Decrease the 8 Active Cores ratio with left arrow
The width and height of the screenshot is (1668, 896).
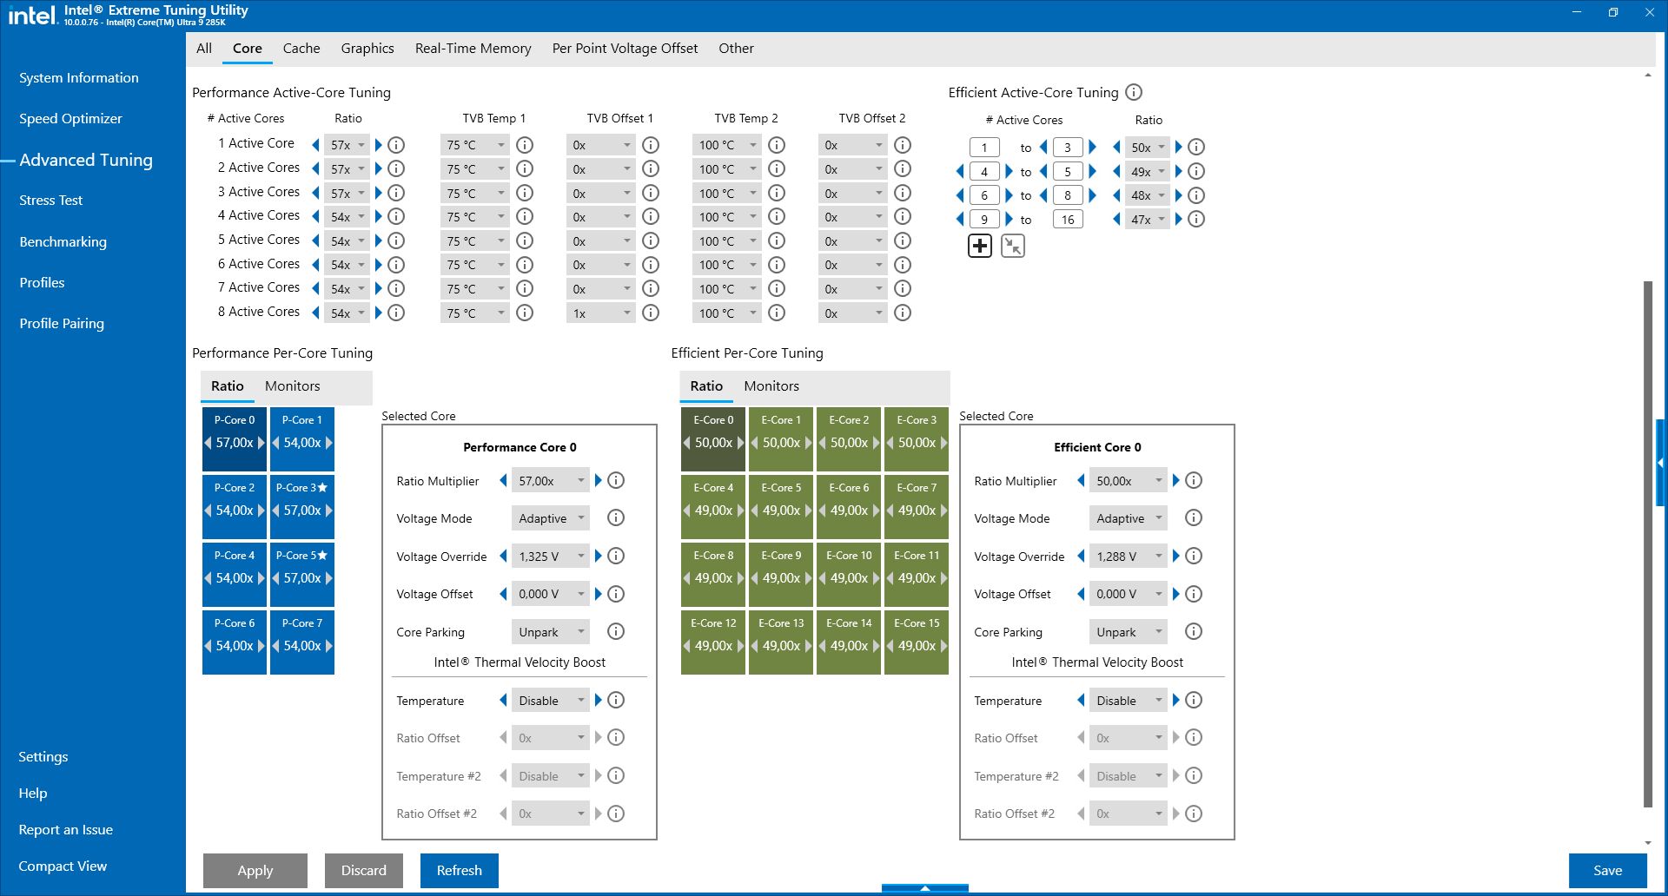click(x=315, y=313)
